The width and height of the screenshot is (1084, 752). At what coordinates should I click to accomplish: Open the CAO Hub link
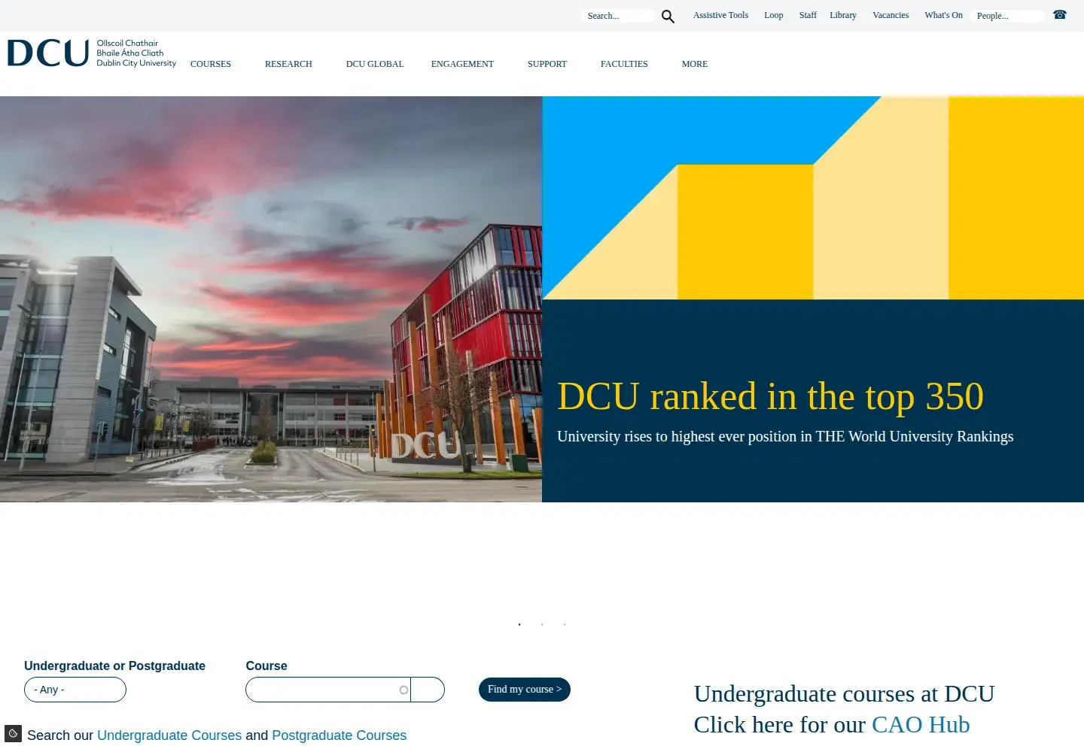[921, 724]
